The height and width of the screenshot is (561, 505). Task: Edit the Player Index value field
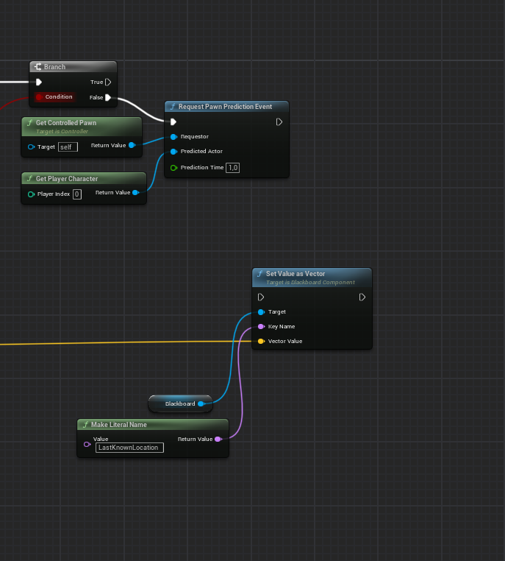(x=77, y=194)
